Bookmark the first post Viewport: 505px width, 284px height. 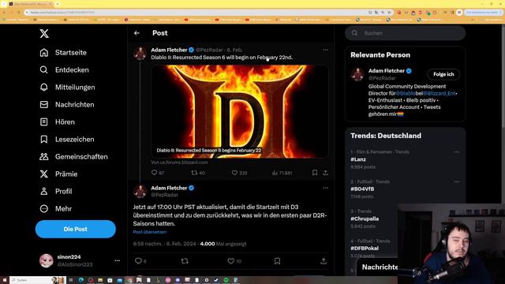coord(315,173)
